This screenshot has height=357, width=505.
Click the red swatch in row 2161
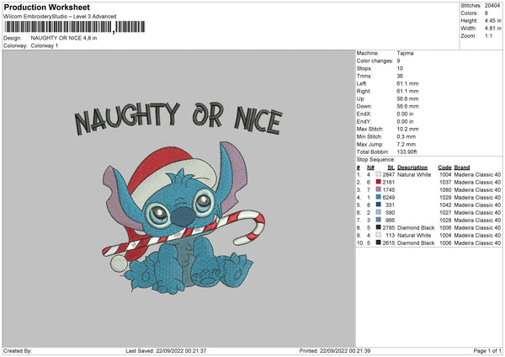pos(378,182)
